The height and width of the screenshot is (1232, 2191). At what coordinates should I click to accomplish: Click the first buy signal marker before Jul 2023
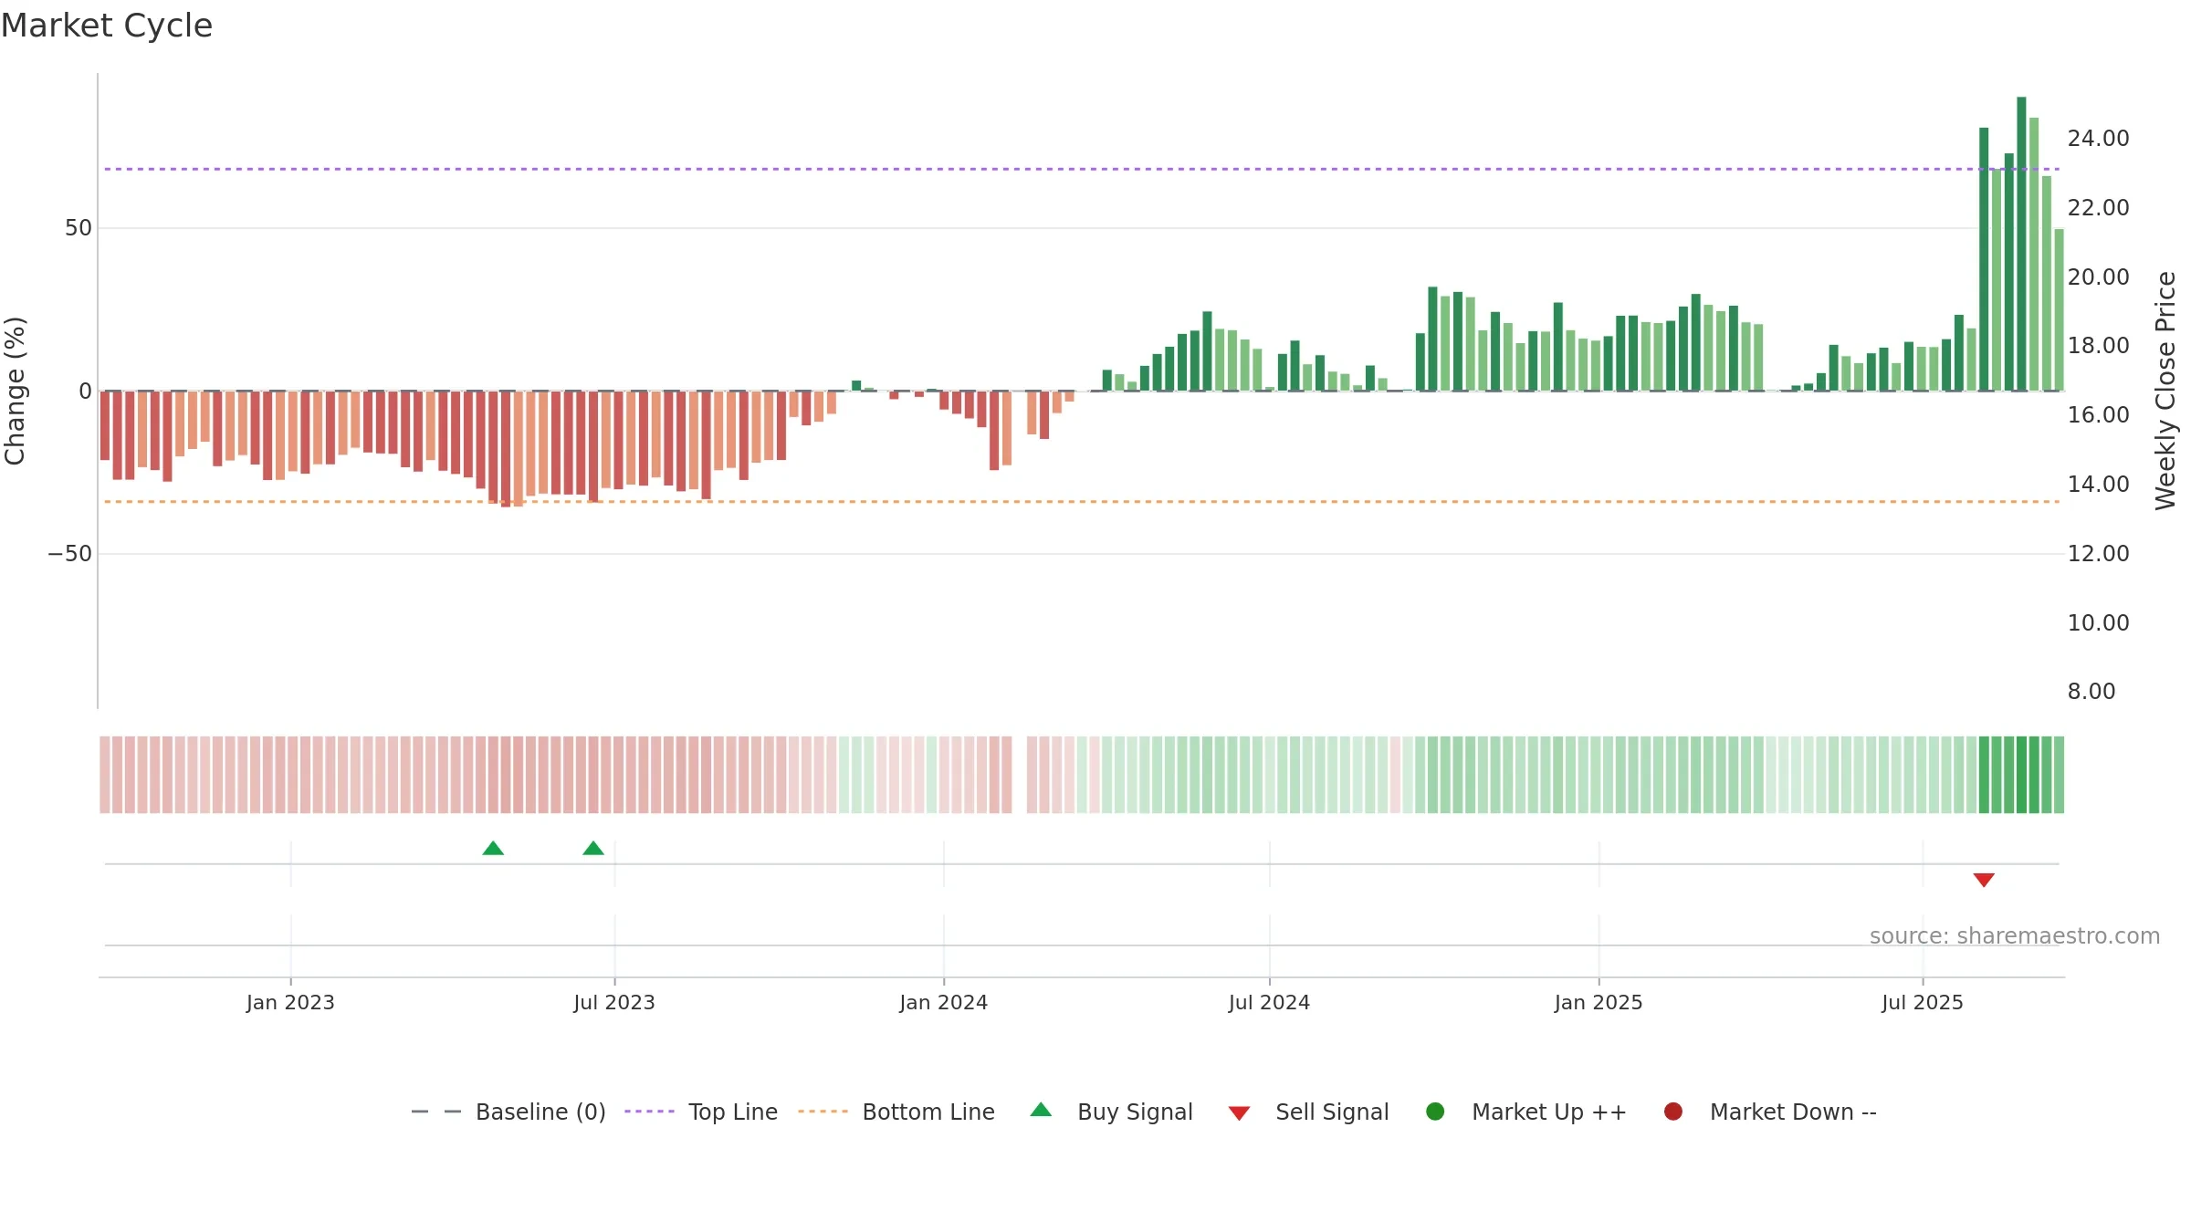pyautogui.click(x=493, y=848)
